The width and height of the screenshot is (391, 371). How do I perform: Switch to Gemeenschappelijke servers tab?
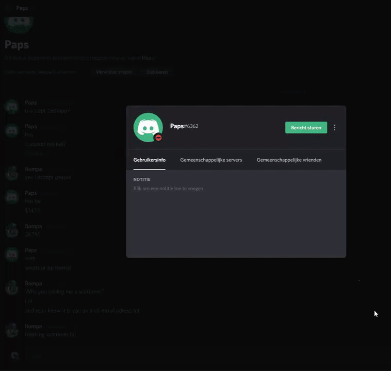[211, 160]
